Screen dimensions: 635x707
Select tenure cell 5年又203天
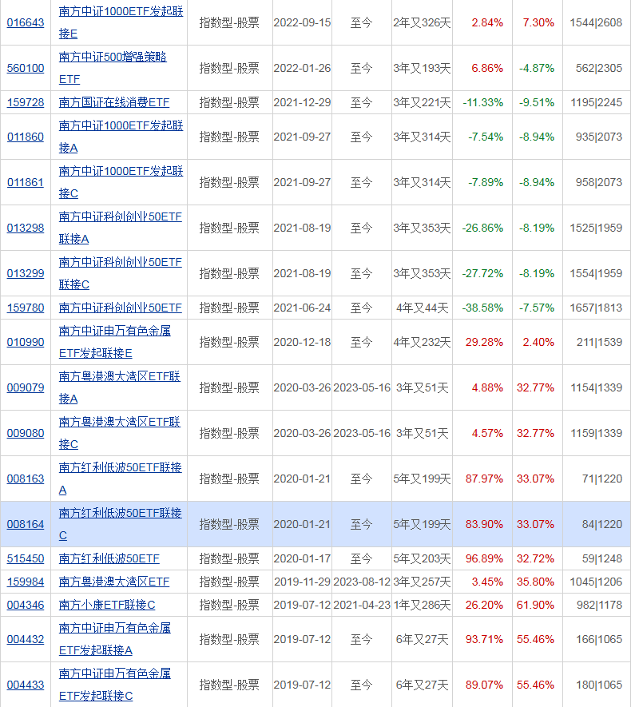422,558
